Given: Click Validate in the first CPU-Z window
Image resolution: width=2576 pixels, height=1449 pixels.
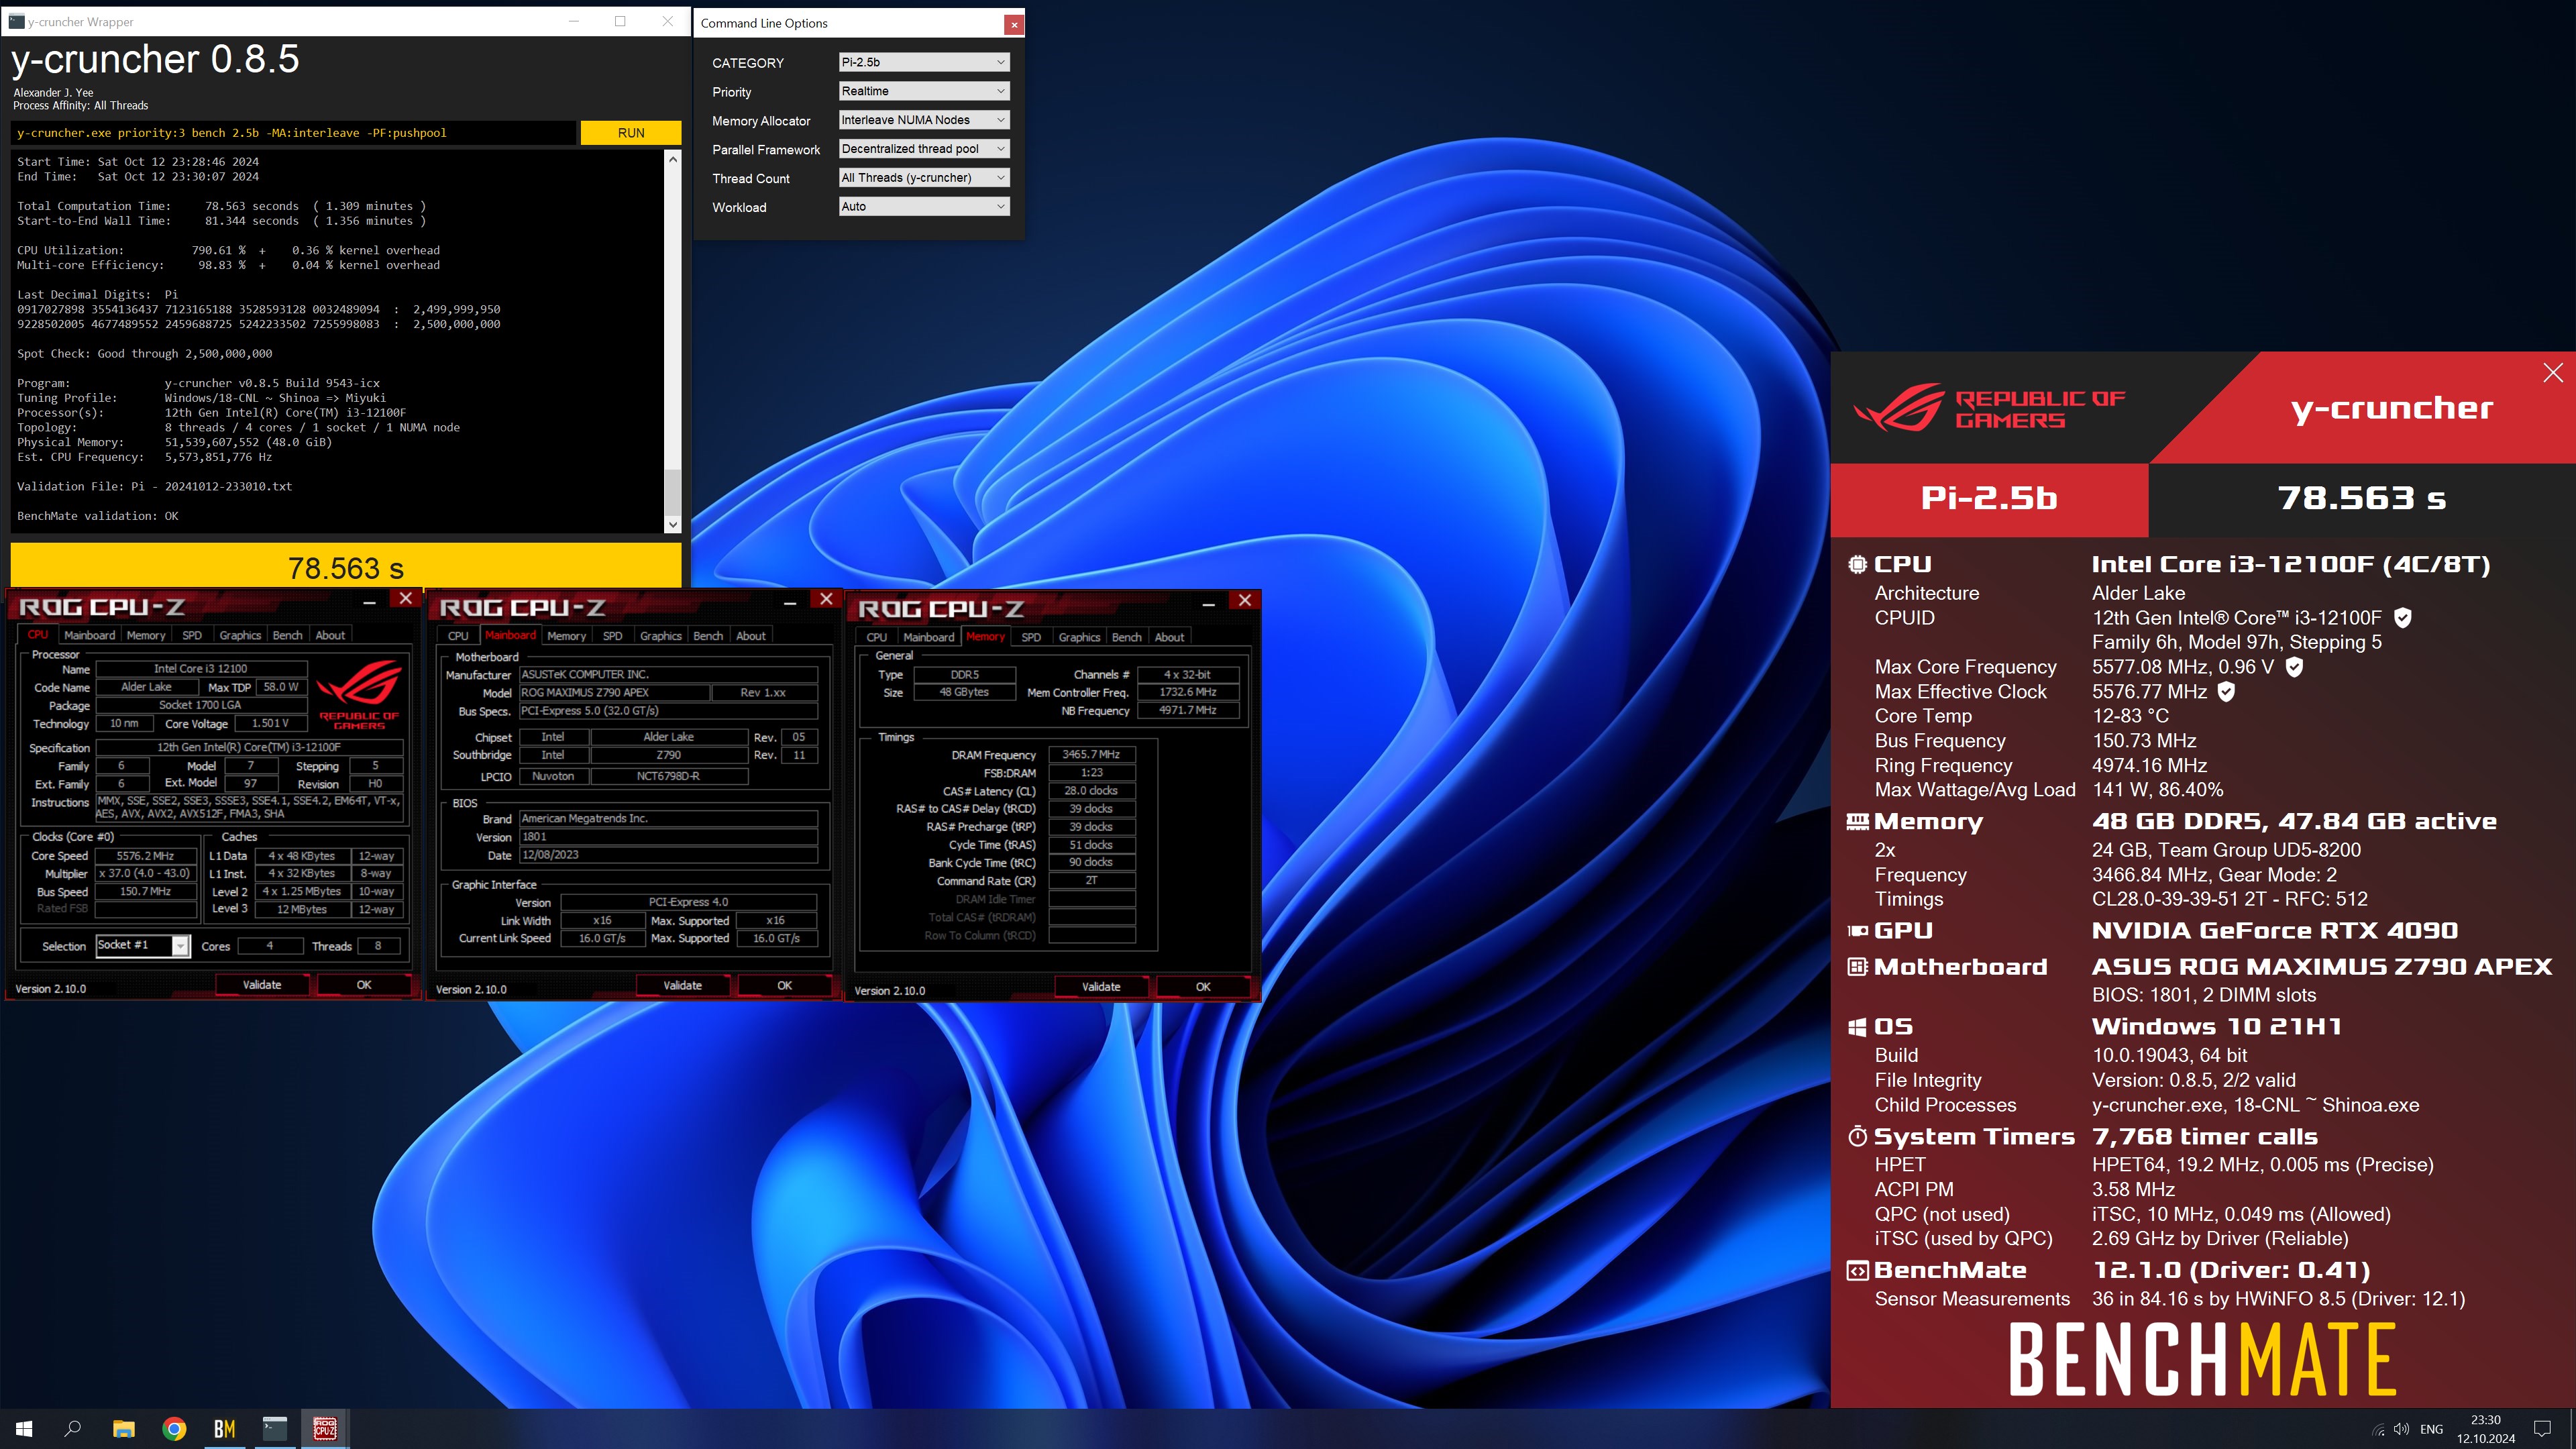Looking at the screenshot, I should pyautogui.click(x=262, y=985).
